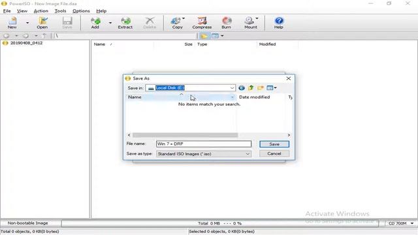Click Create New Folder icon in Save As dialog
Screen dimensions: 418x235
coord(260,88)
